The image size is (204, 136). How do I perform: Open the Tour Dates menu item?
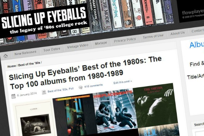(52, 49)
